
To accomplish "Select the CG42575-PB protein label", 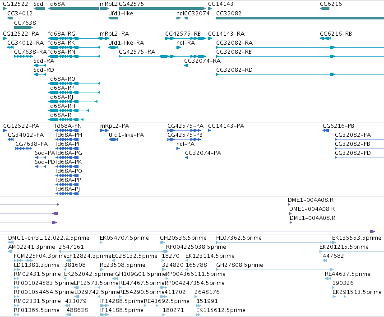I will point(185,135).
